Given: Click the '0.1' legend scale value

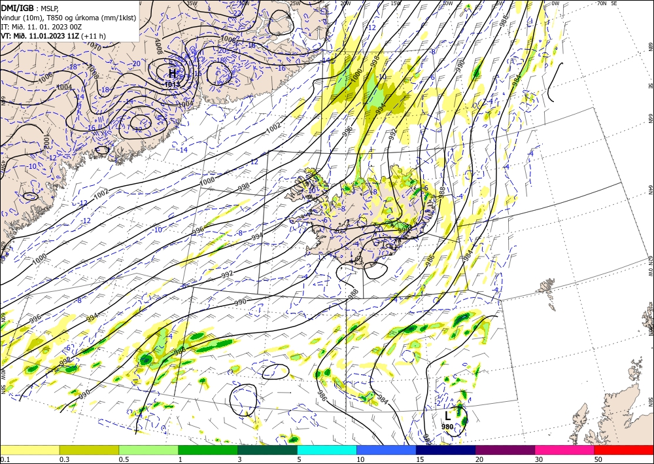Looking at the screenshot, I should pos(5,459).
